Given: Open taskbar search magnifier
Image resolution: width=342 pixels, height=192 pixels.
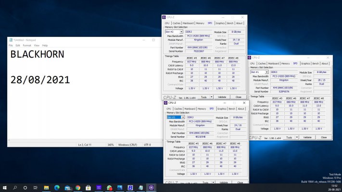Looking at the screenshot, I should coord(15,188).
